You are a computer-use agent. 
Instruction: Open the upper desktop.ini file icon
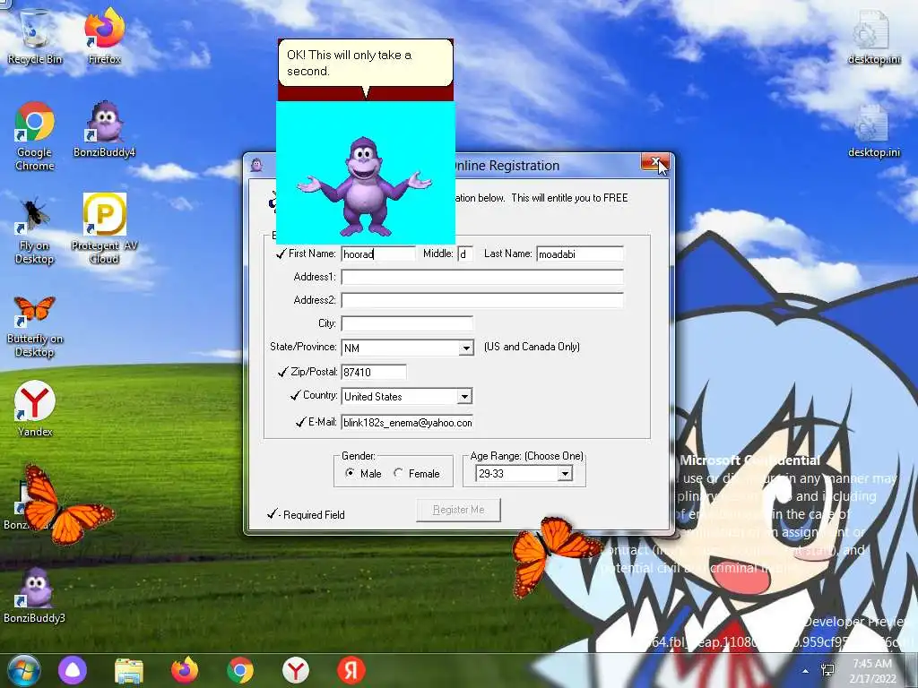point(873,36)
